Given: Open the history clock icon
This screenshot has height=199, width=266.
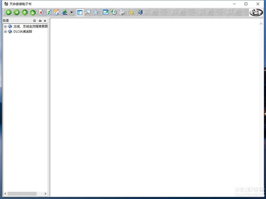Looking at the screenshot, I should click(114, 12).
